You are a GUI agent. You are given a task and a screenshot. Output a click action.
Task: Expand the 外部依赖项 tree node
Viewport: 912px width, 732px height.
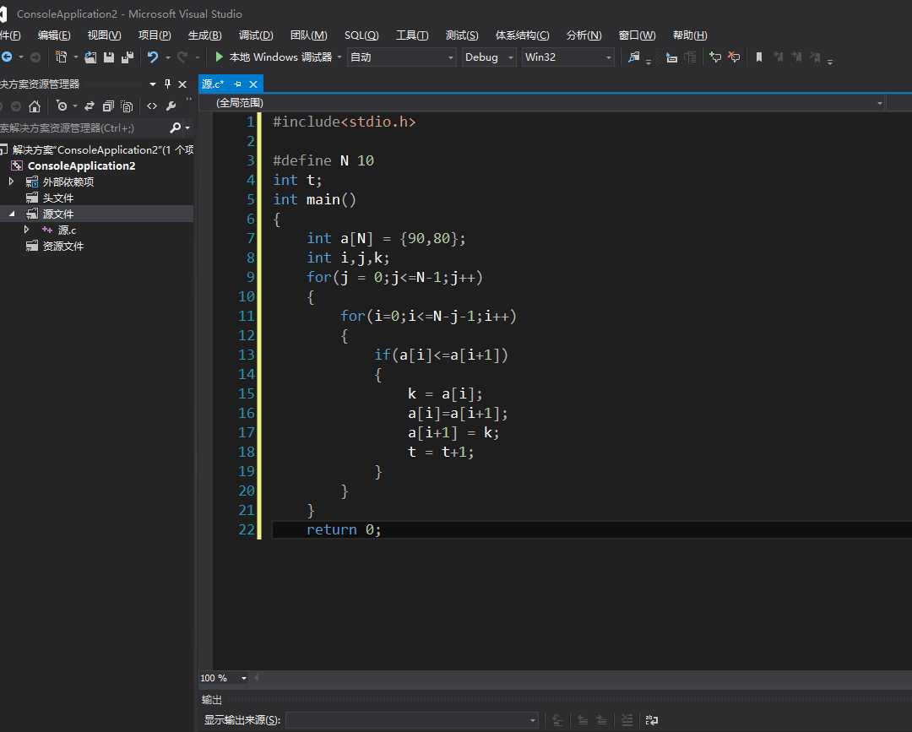click(11, 182)
